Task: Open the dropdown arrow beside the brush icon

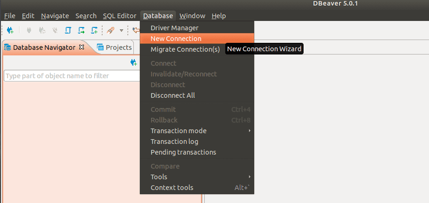Action: click(x=122, y=30)
